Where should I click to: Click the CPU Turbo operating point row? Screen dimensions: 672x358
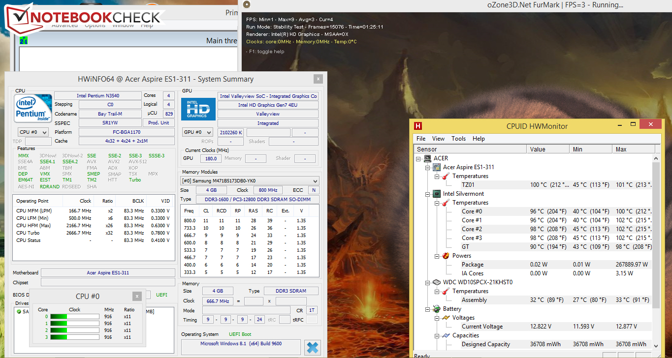[x=93, y=233]
